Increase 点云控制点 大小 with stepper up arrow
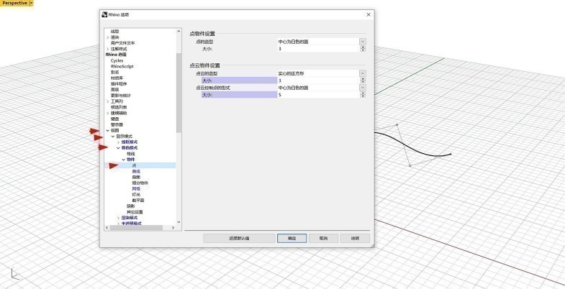 click(x=363, y=93)
